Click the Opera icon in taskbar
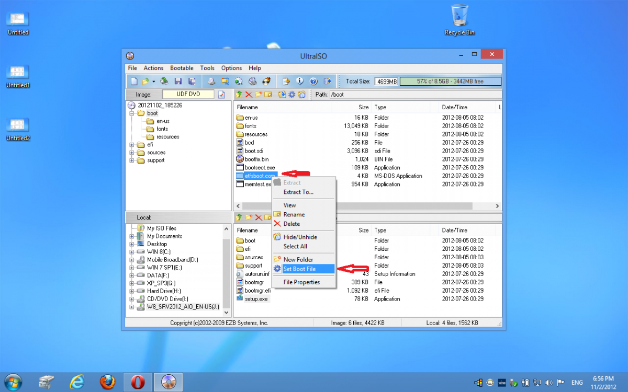Image resolution: width=628 pixels, height=392 pixels. tap(137, 382)
